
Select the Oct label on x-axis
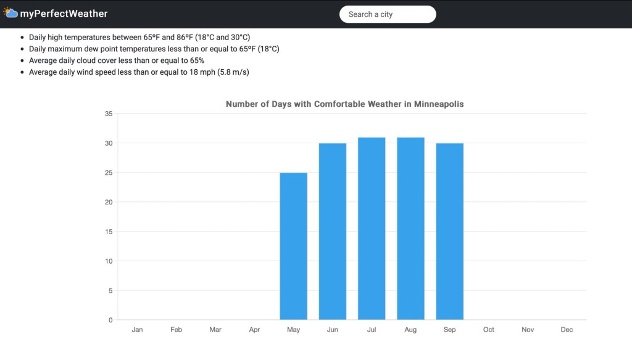489,330
